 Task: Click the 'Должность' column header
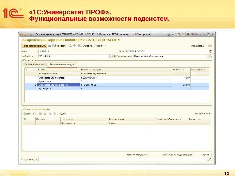84,119
